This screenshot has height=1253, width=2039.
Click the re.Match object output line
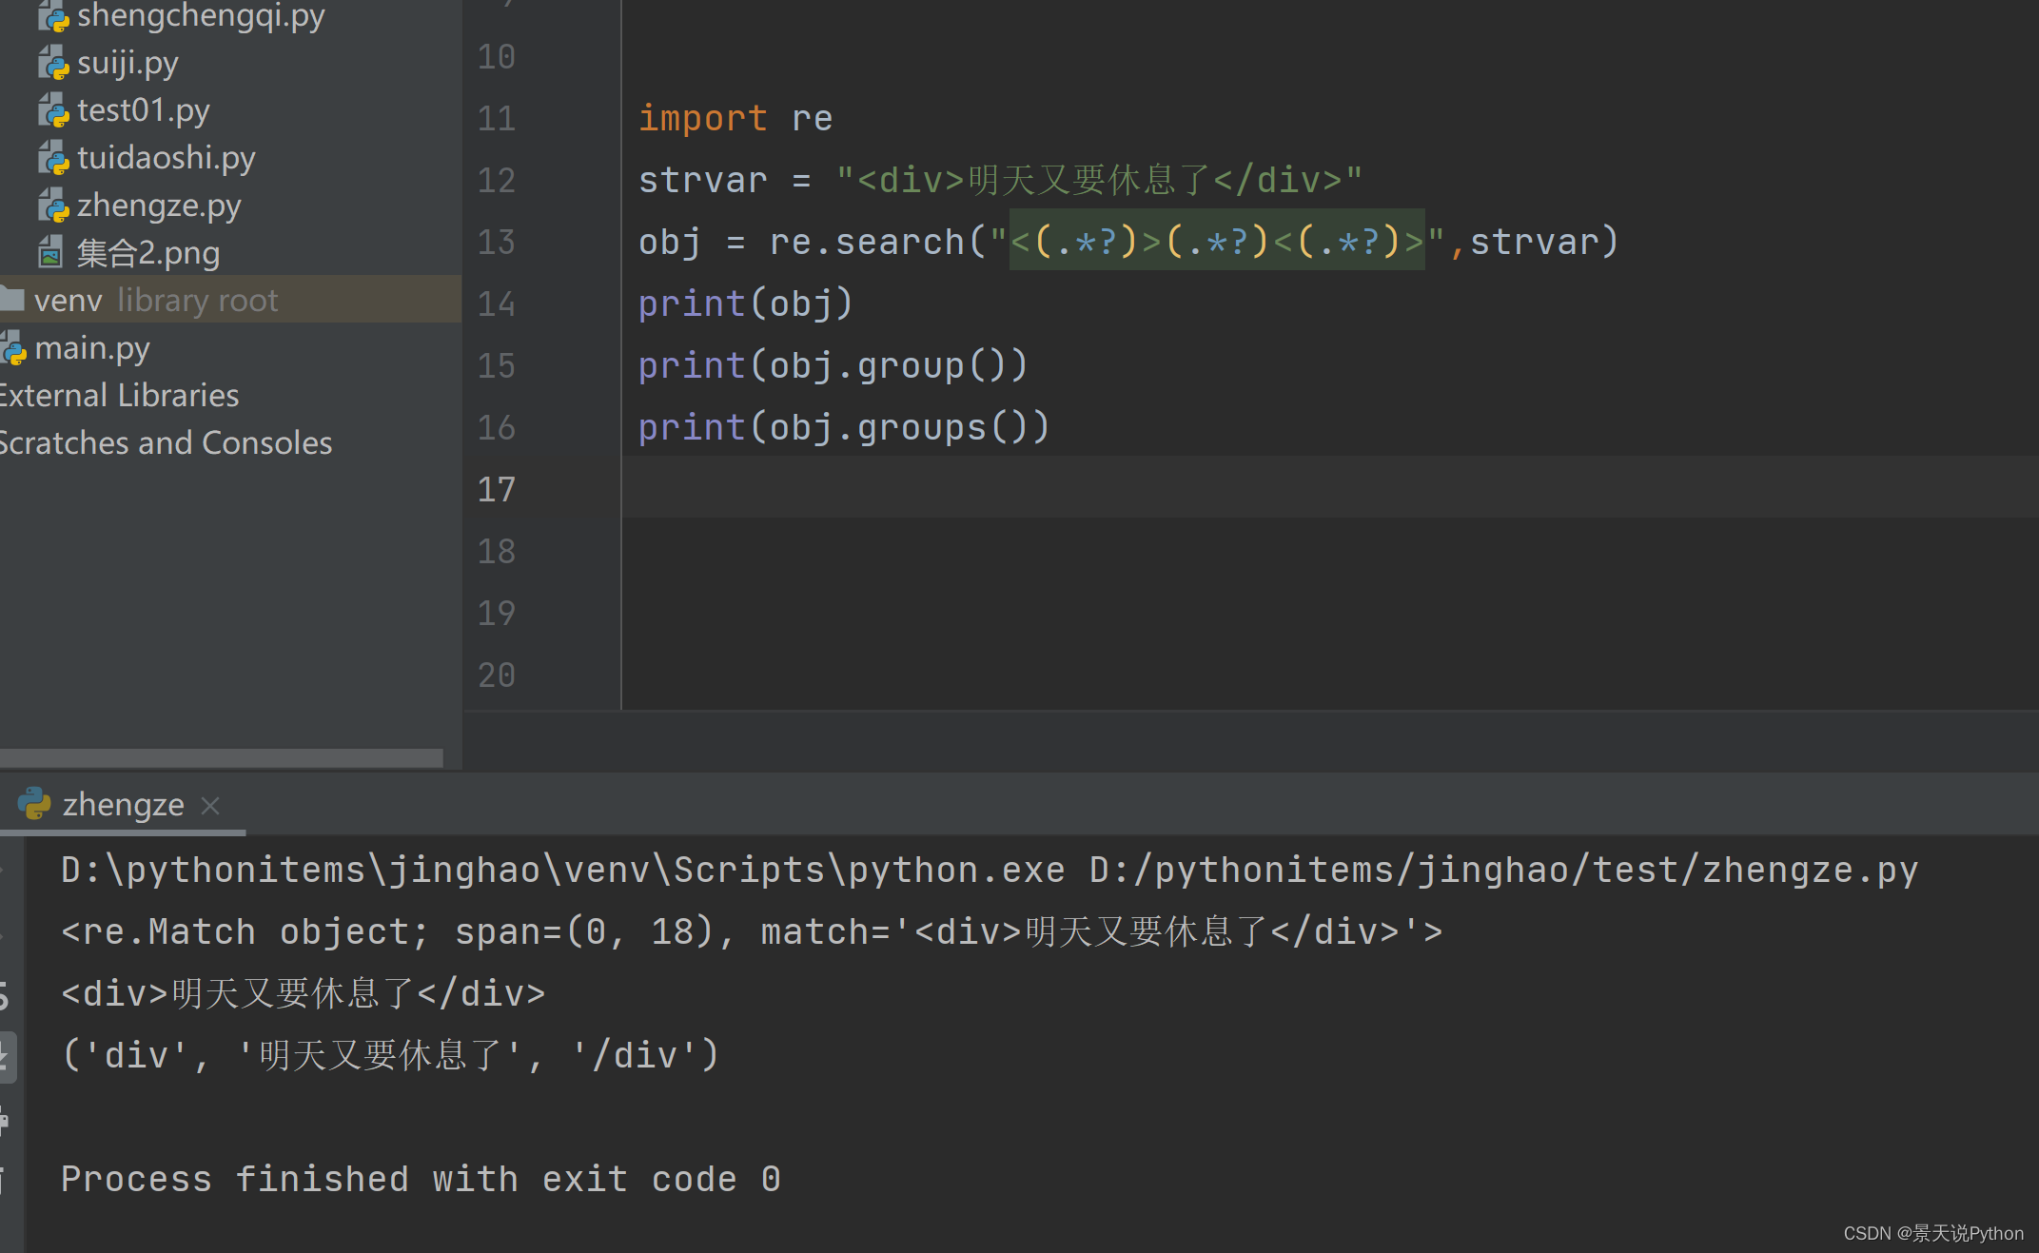pyautogui.click(x=752, y=932)
